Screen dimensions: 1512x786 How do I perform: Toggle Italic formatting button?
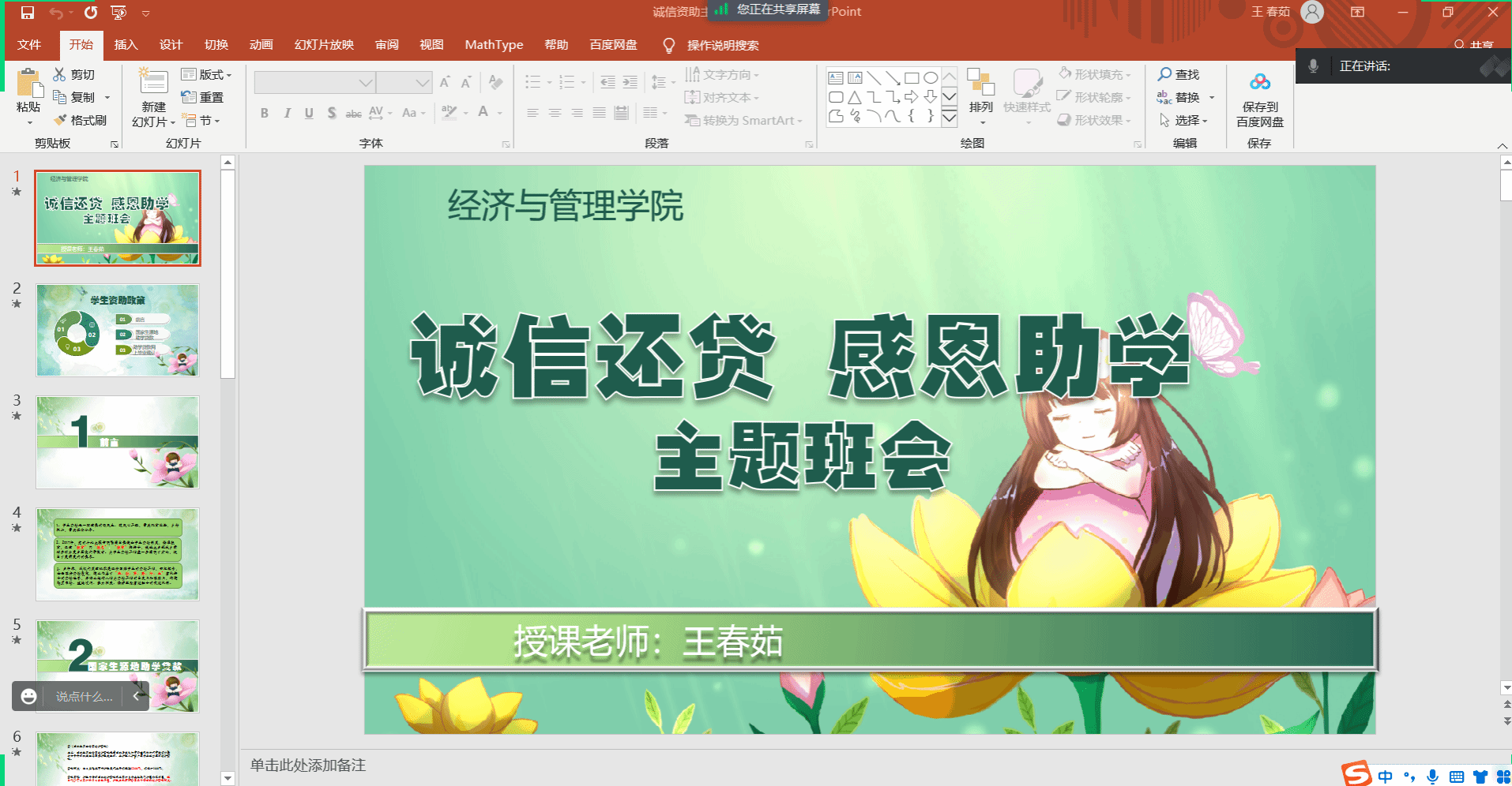click(x=287, y=113)
